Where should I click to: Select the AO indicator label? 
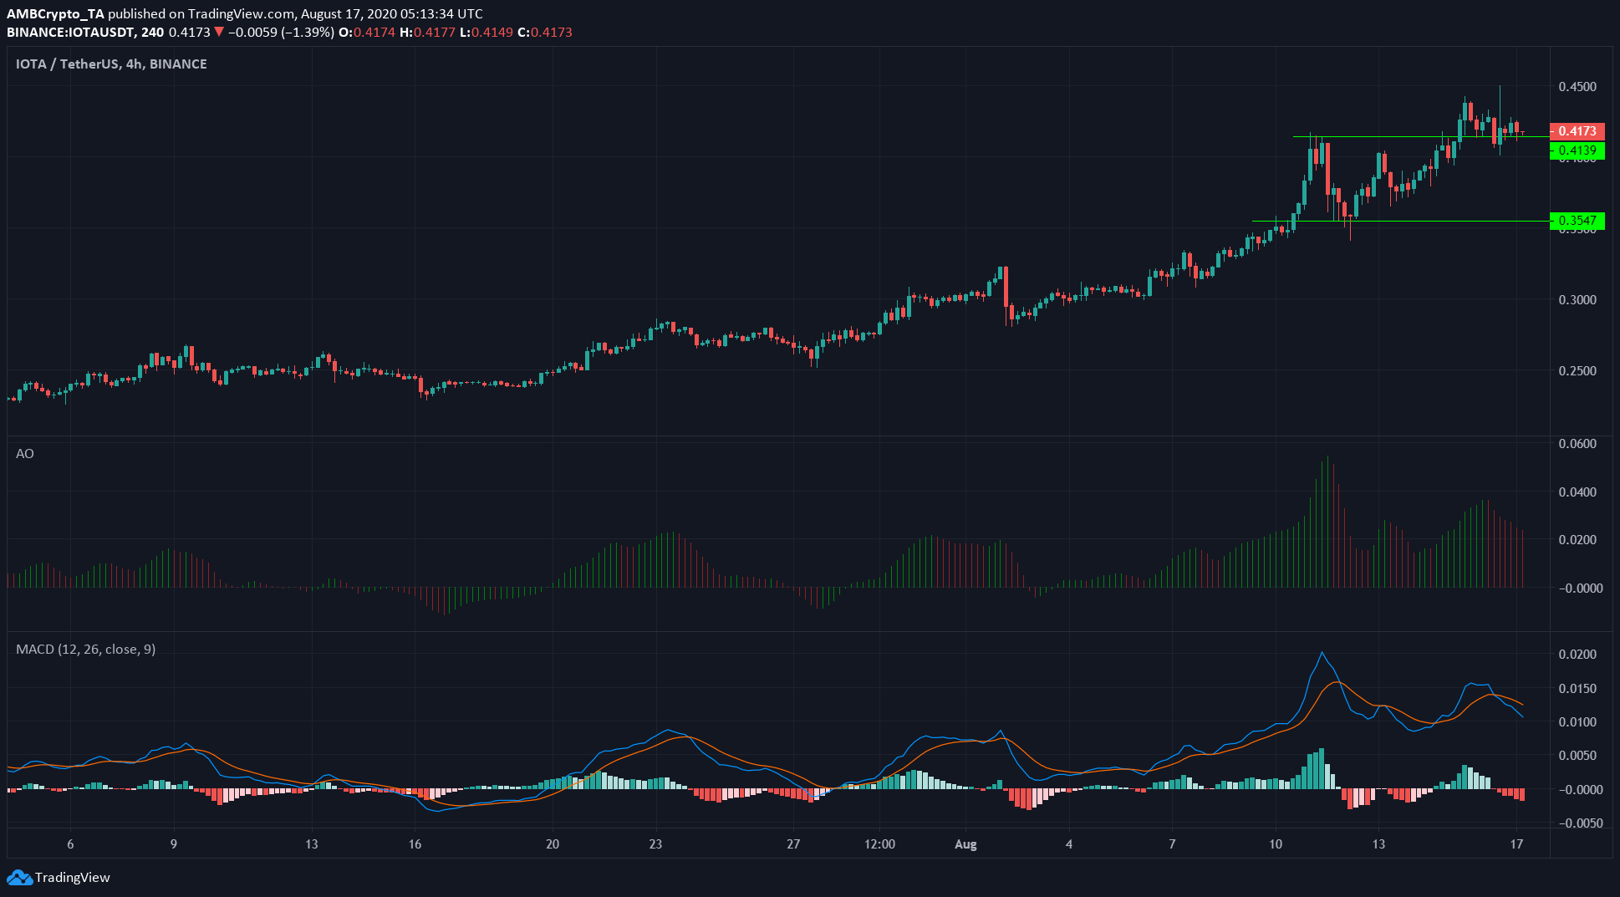click(x=25, y=453)
